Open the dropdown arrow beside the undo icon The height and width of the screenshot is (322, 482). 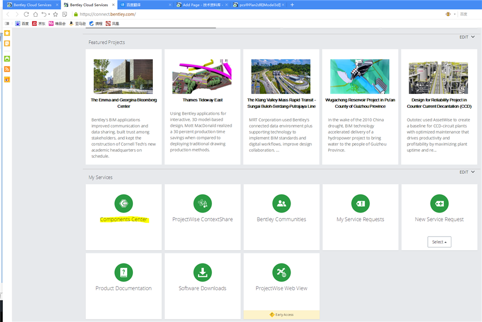(49, 14)
